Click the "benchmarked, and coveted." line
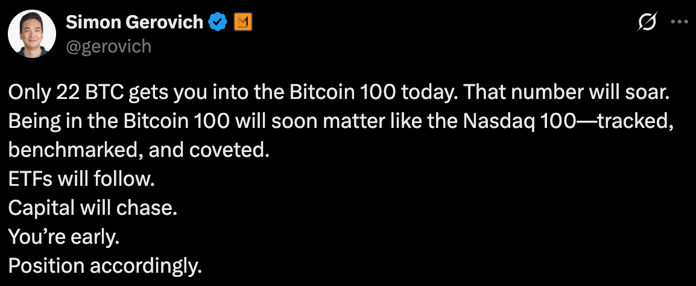 pos(139,151)
